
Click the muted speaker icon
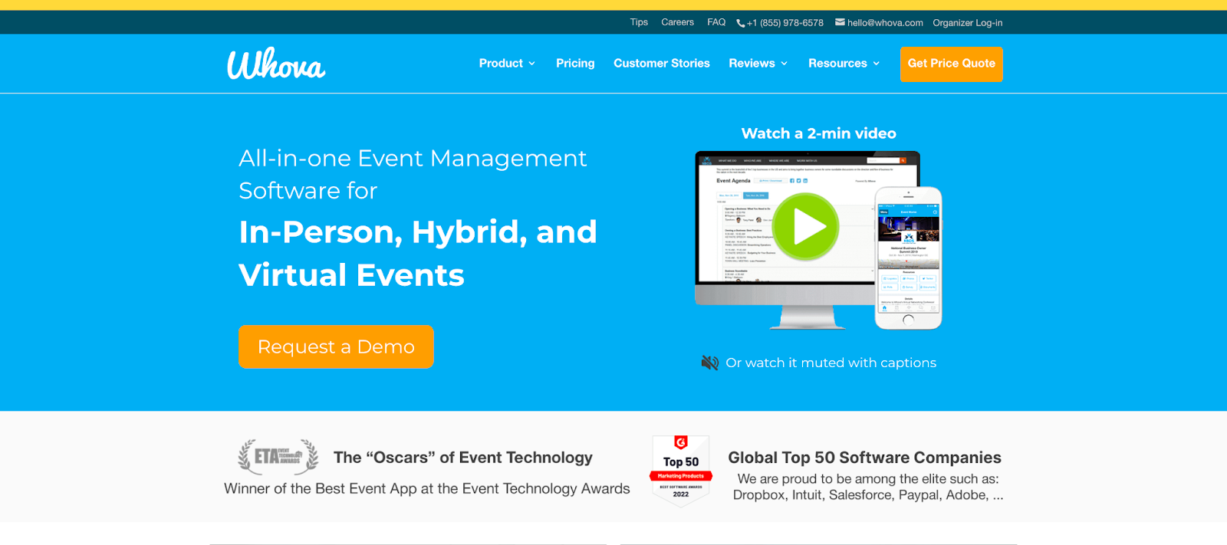tap(710, 363)
